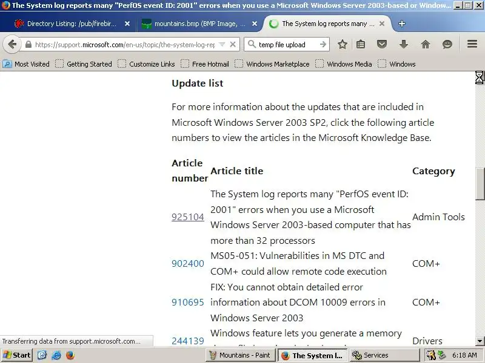Screen dimensions: 485x363
Task: Open article 902400 link
Action: (188, 264)
